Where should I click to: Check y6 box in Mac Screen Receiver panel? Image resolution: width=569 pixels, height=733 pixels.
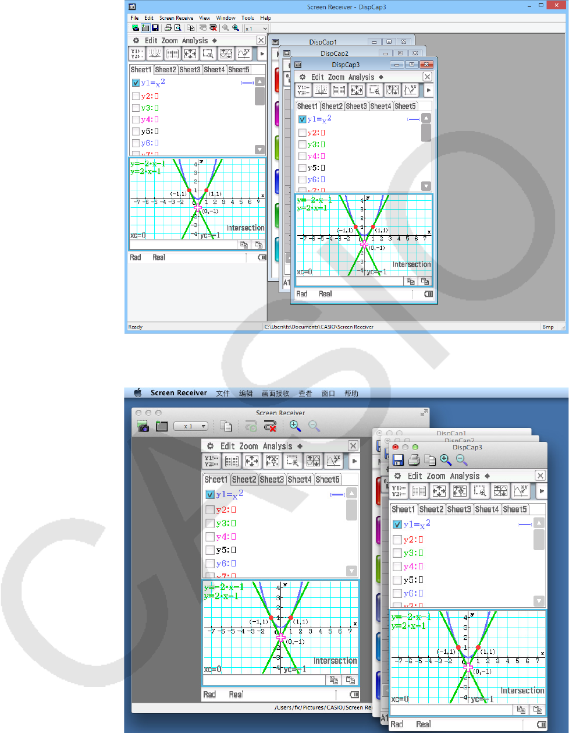tap(210, 563)
